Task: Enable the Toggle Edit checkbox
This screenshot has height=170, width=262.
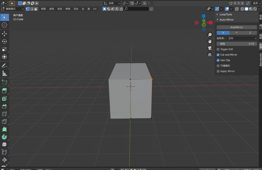Action: pos(218,49)
